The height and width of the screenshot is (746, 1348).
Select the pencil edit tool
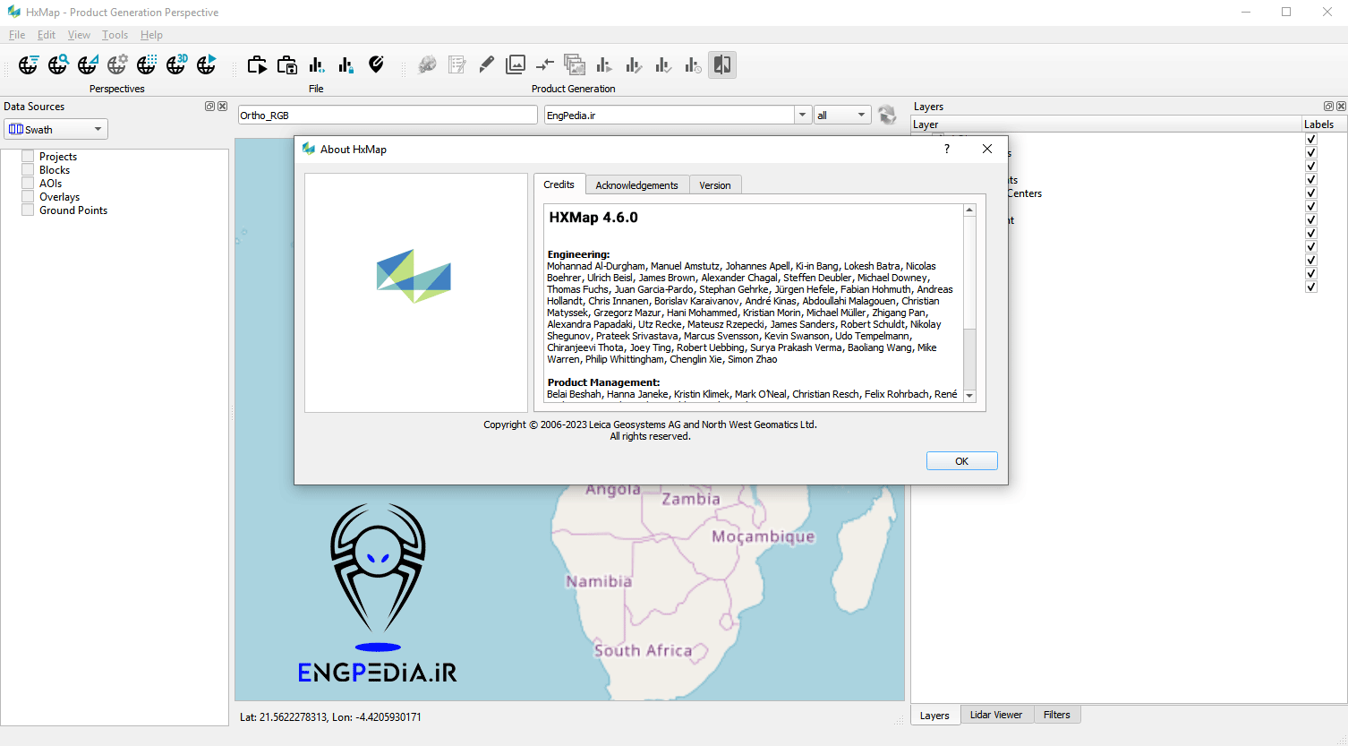[x=486, y=64]
